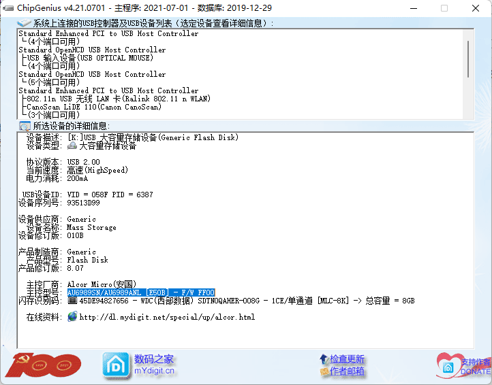
Task: Click the Mass Storage device name text
Action: [x=91, y=227]
